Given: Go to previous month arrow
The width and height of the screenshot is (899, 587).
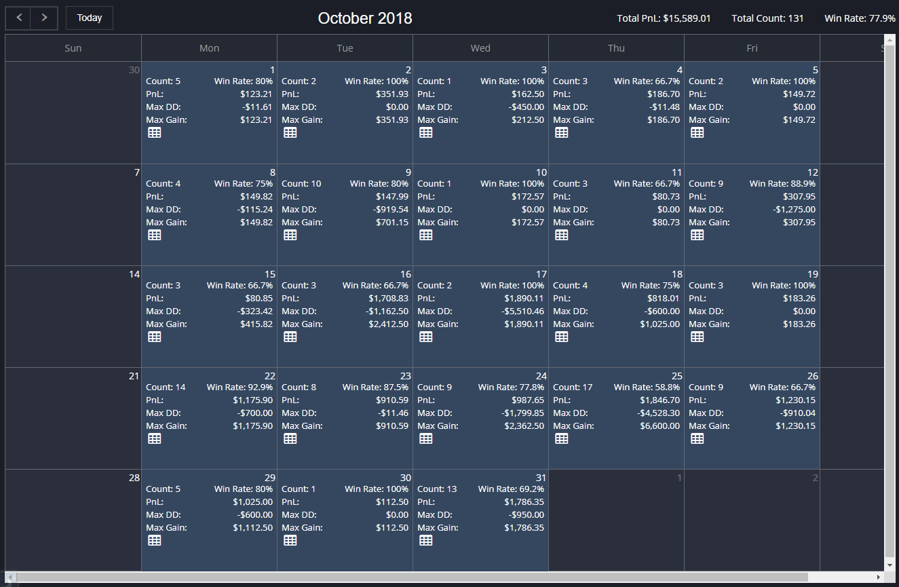Looking at the screenshot, I should [19, 18].
